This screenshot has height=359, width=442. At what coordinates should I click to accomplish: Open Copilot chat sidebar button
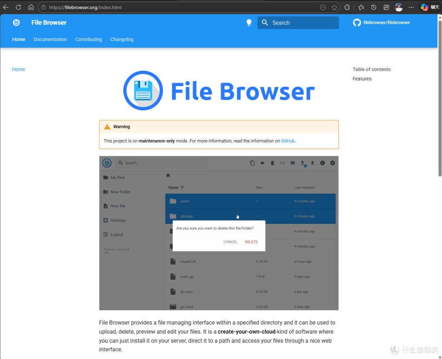(430, 7)
